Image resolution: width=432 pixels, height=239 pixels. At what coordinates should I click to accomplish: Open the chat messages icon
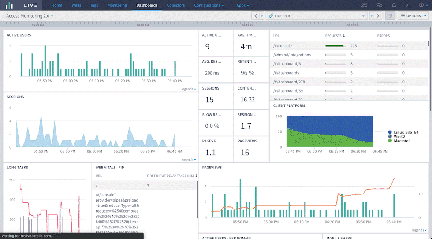tap(379, 5)
